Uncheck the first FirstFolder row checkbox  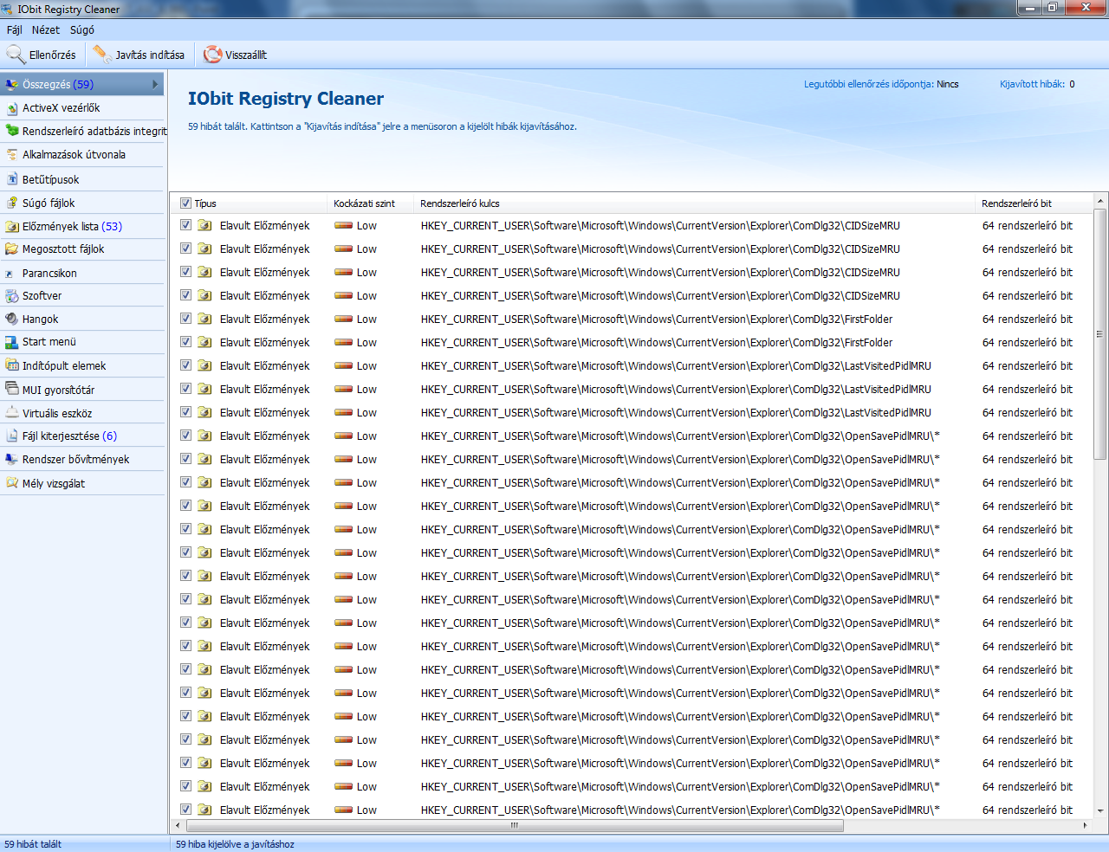click(185, 319)
